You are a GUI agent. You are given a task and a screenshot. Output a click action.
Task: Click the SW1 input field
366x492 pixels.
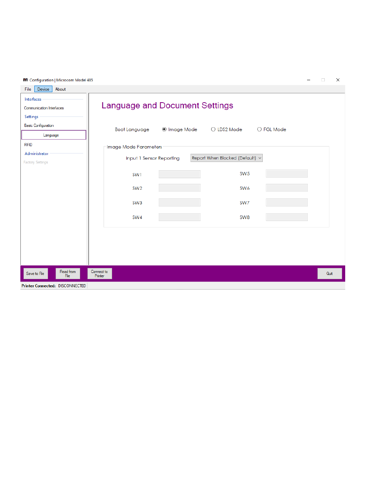[x=180, y=174]
